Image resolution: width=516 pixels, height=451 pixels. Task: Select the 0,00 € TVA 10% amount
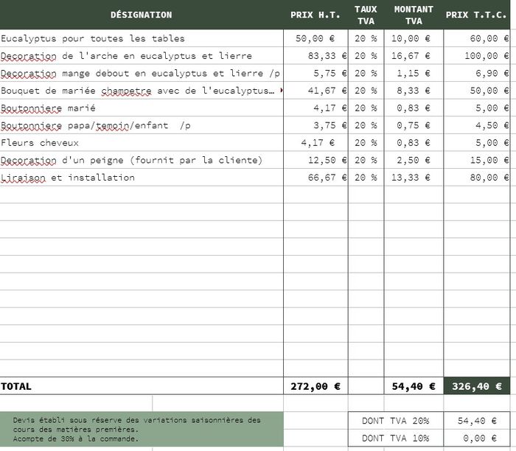[476, 438]
